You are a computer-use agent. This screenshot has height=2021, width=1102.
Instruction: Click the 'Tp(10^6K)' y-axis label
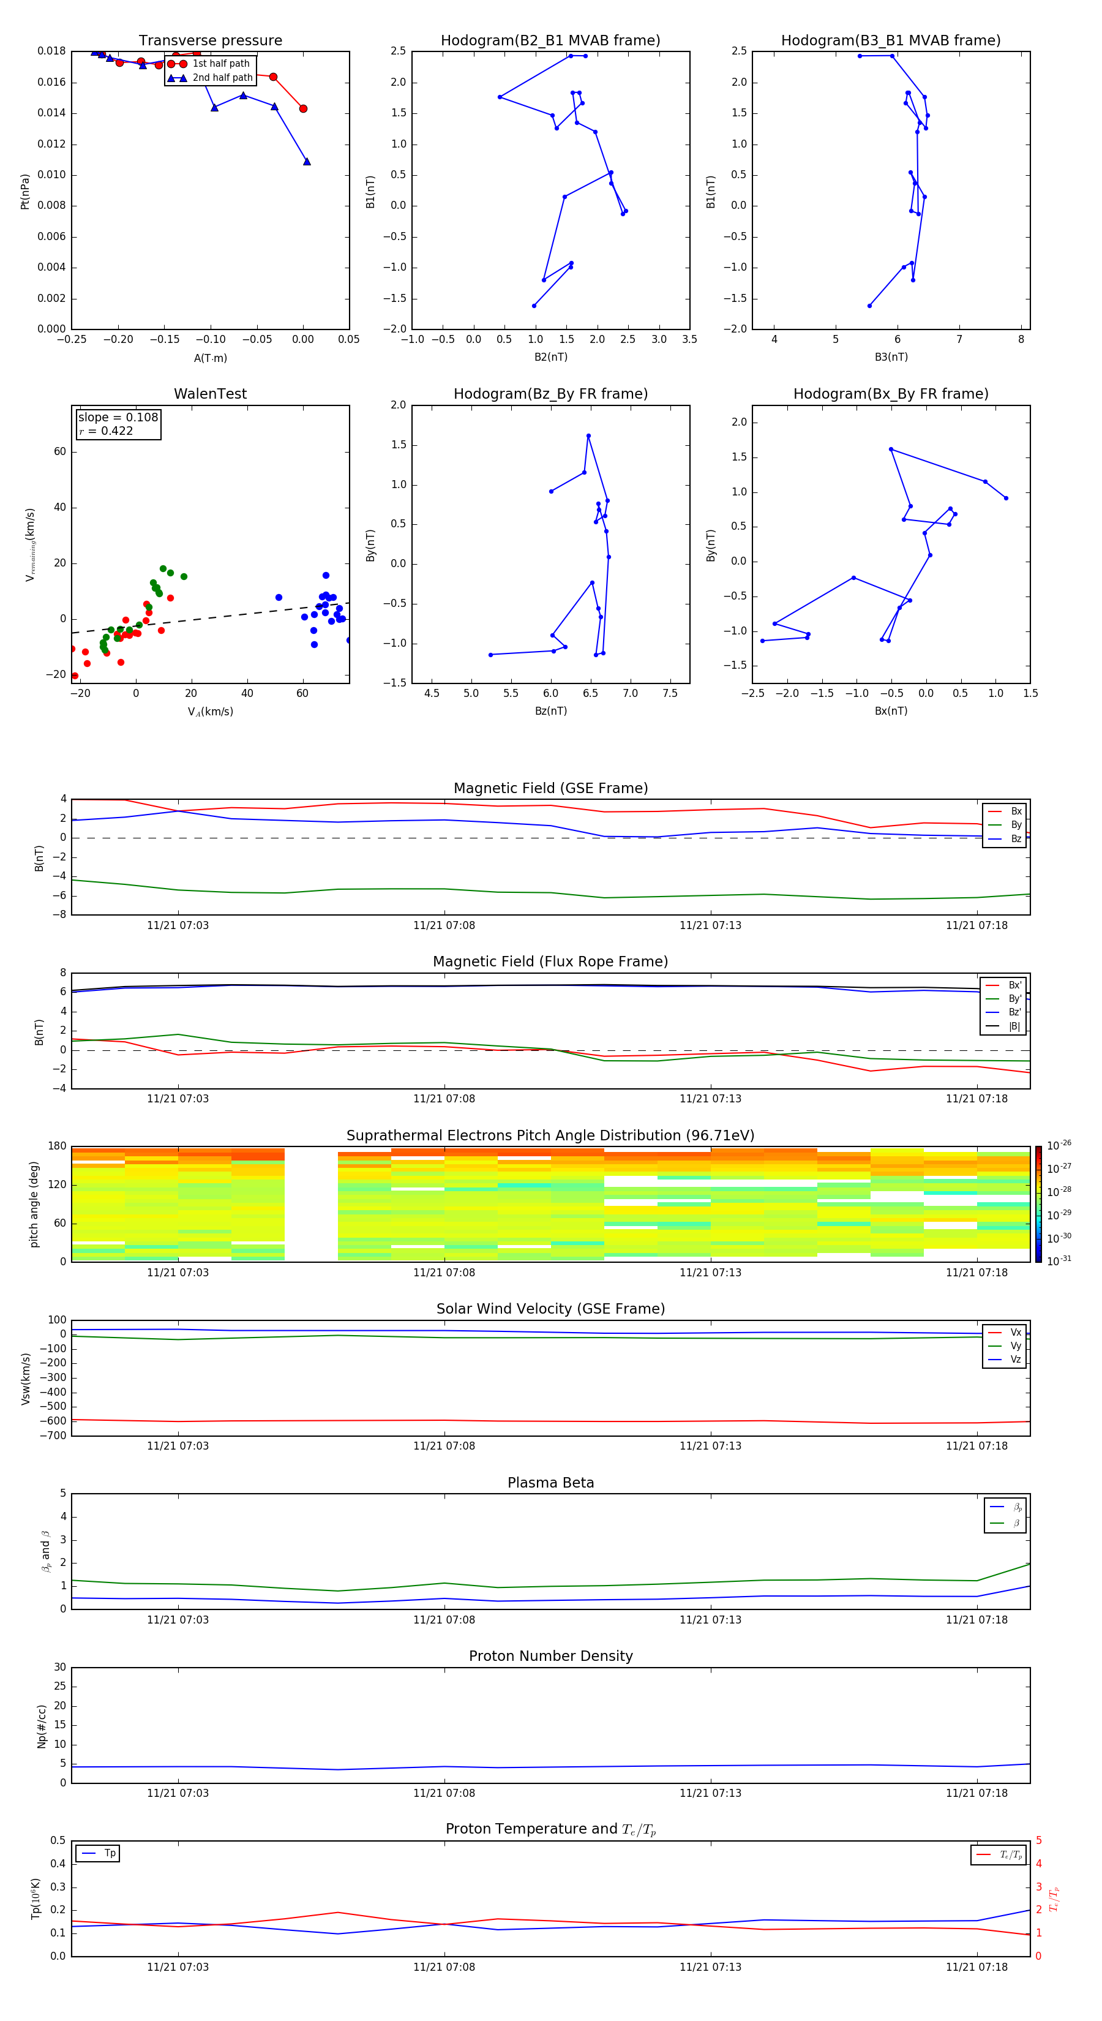[x=36, y=1899]
